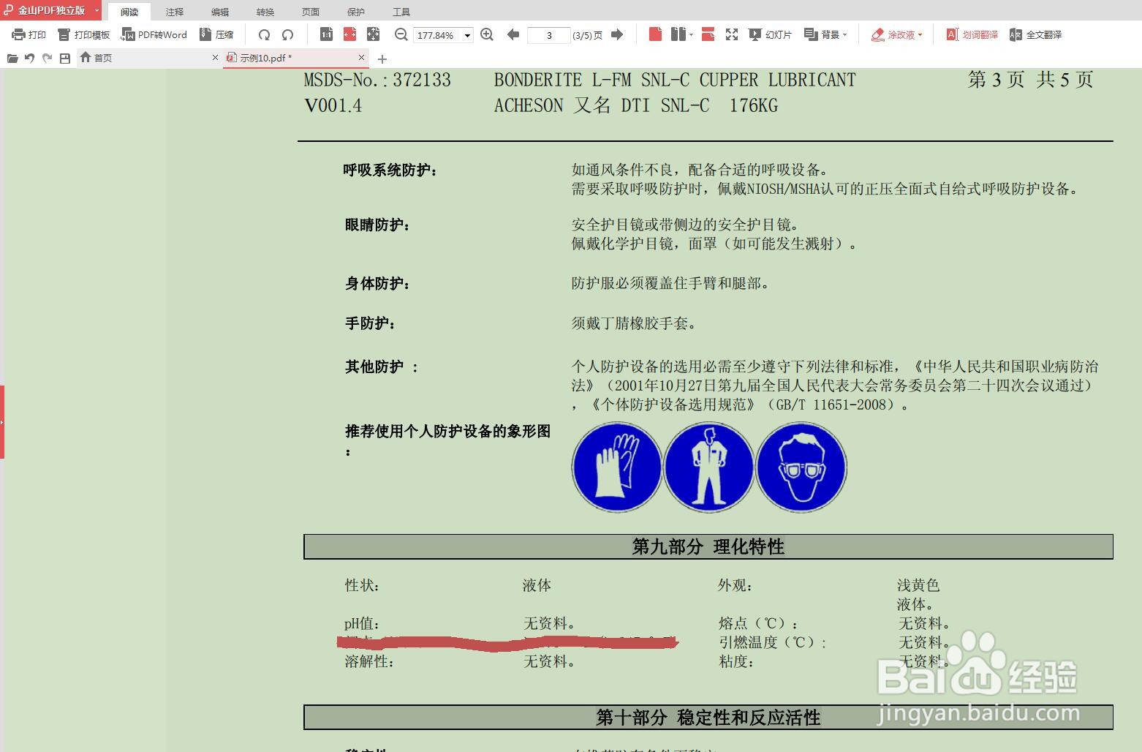Image resolution: width=1142 pixels, height=752 pixels.
Task: Switch to 注释 tab
Action: tap(175, 12)
